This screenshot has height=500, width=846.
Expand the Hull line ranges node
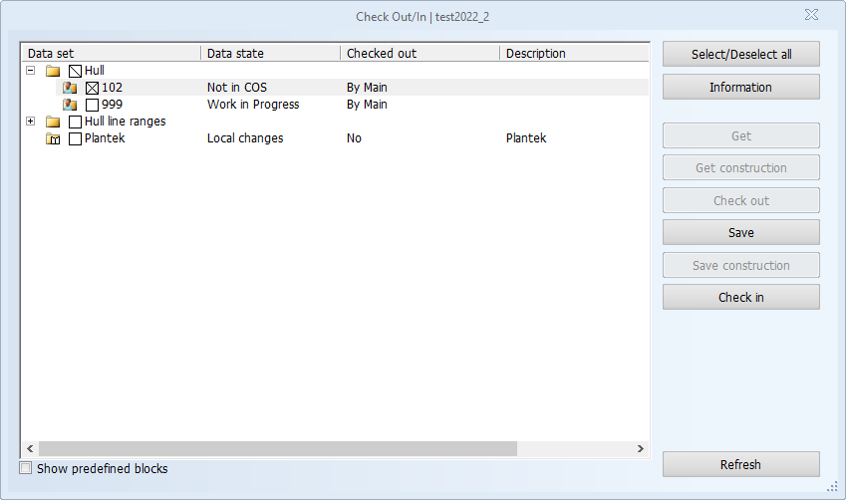point(31,122)
